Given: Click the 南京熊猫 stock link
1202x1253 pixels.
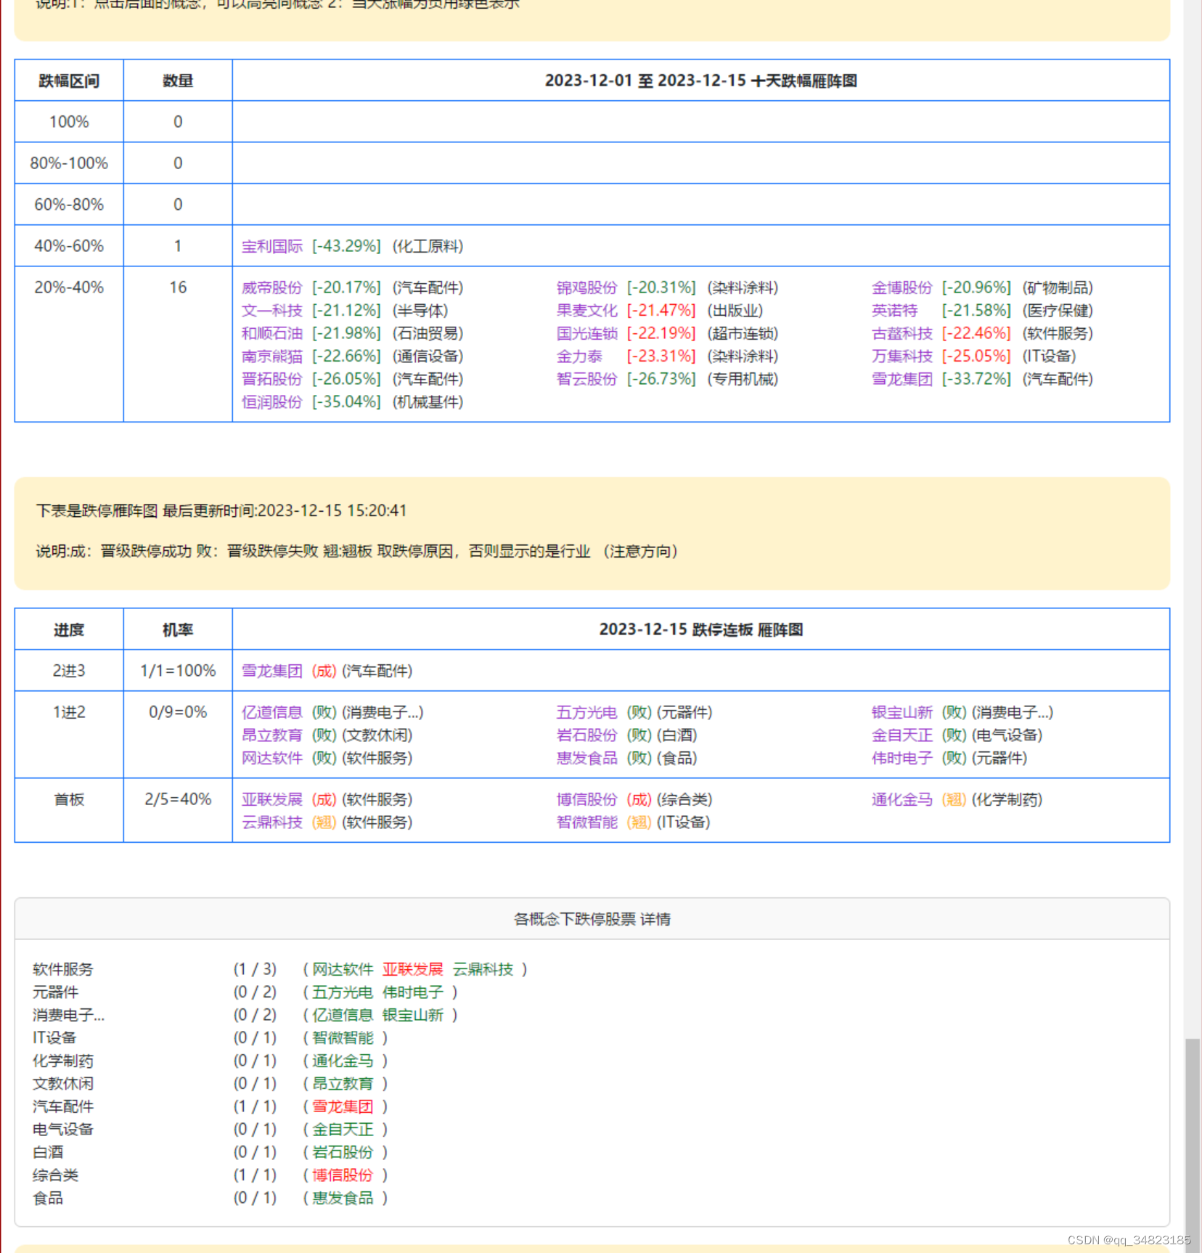Looking at the screenshot, I should [x=271, y=356].
